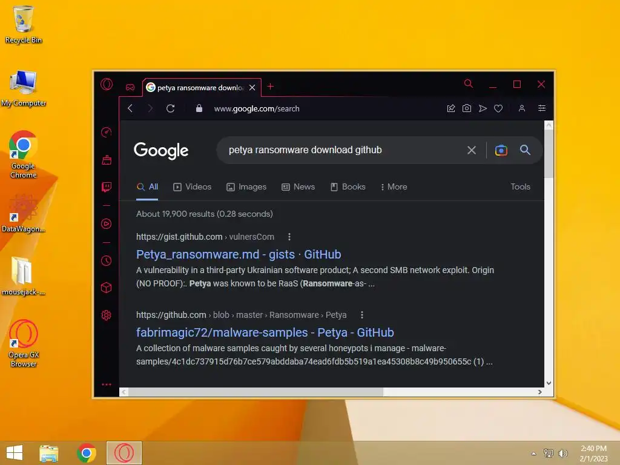This screenshot has height=465, width=620.
Task: Open Settings gear in sidebar
Action: pyautogui.click(x=107, y=315)
